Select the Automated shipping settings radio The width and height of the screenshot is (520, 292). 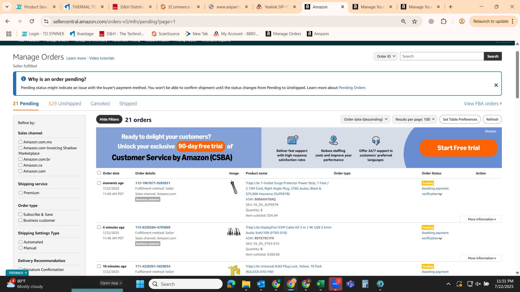(x=21, y=242)
